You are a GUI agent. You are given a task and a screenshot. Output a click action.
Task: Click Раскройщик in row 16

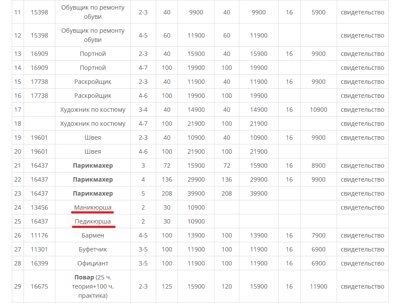(x=92, y=96)
